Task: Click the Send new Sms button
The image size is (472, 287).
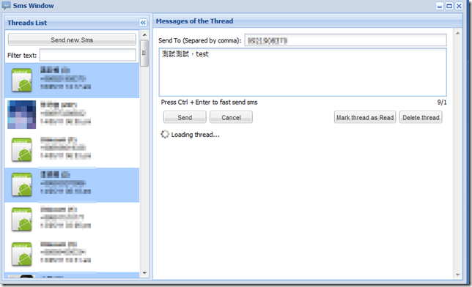Action: tap(72, 40)
